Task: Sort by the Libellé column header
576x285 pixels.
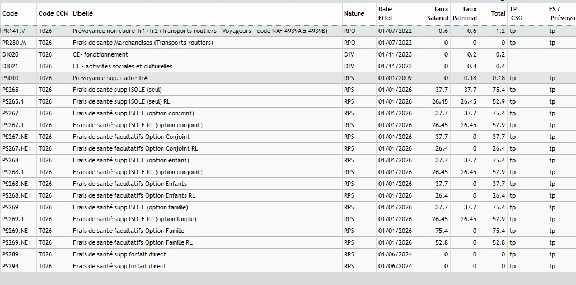Action: 83,13
